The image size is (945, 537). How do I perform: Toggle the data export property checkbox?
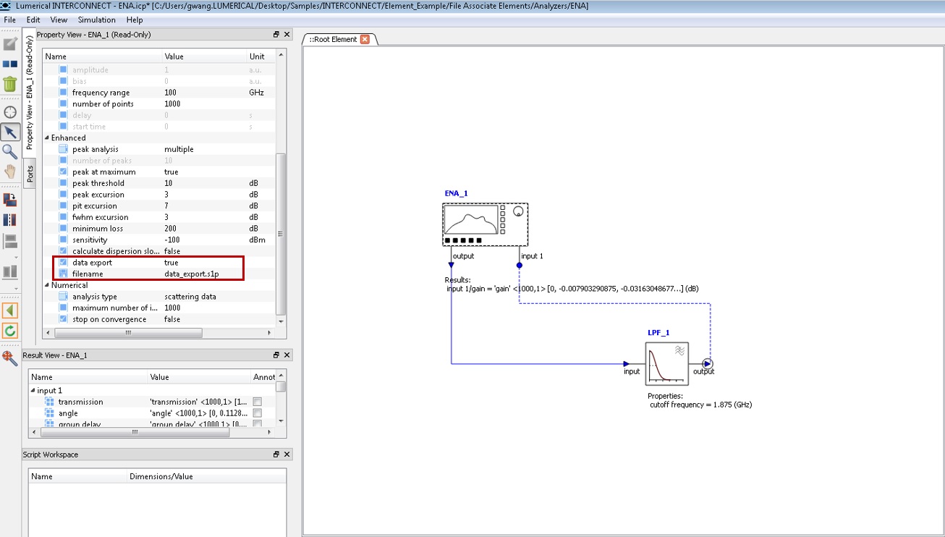coord(64,263)
